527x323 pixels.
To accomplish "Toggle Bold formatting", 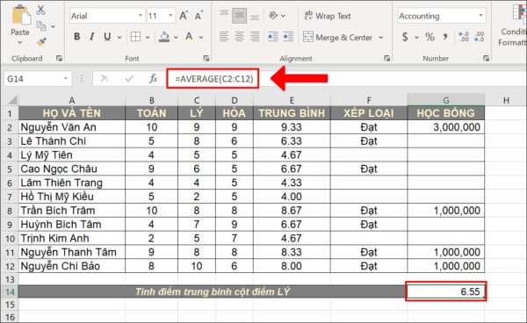I will (77, 37).
